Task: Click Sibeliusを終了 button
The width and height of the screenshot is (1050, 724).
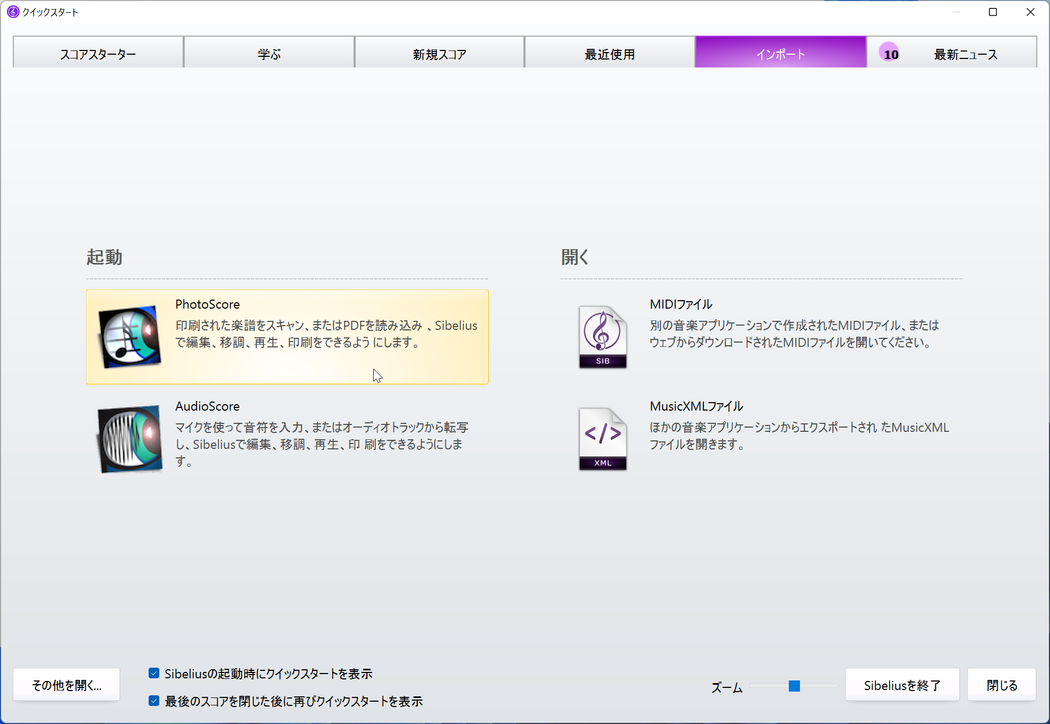Action: (902, 685)
